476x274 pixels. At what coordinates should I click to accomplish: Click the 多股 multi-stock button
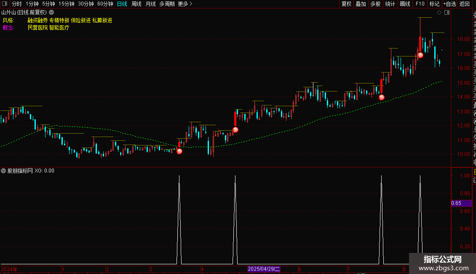[x=375, y=4]
